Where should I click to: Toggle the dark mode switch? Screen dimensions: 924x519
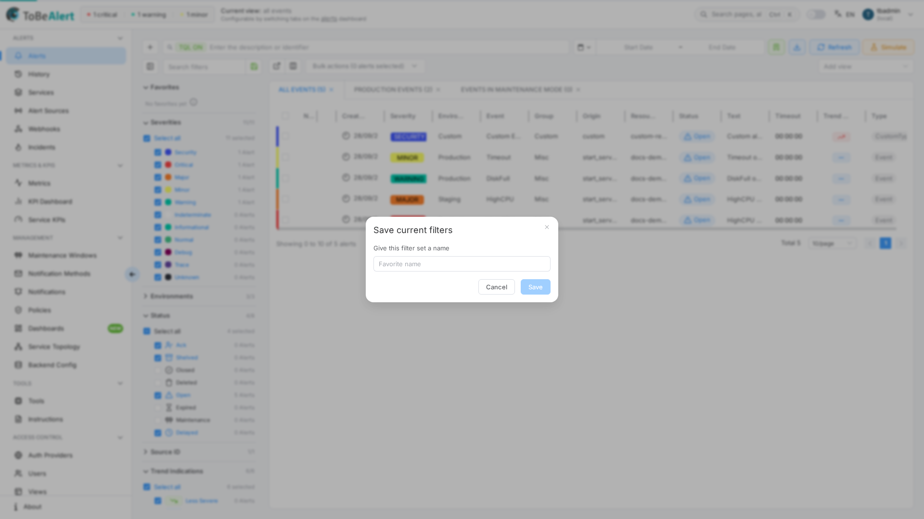(816, 14)
